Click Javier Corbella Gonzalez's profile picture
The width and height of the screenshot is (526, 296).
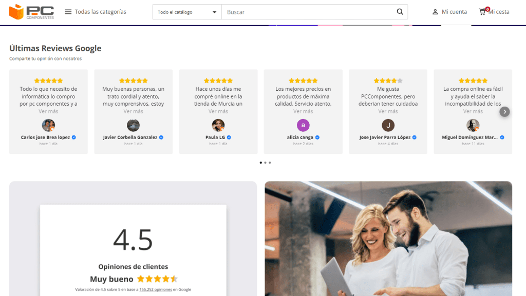(x=133, y=125)
